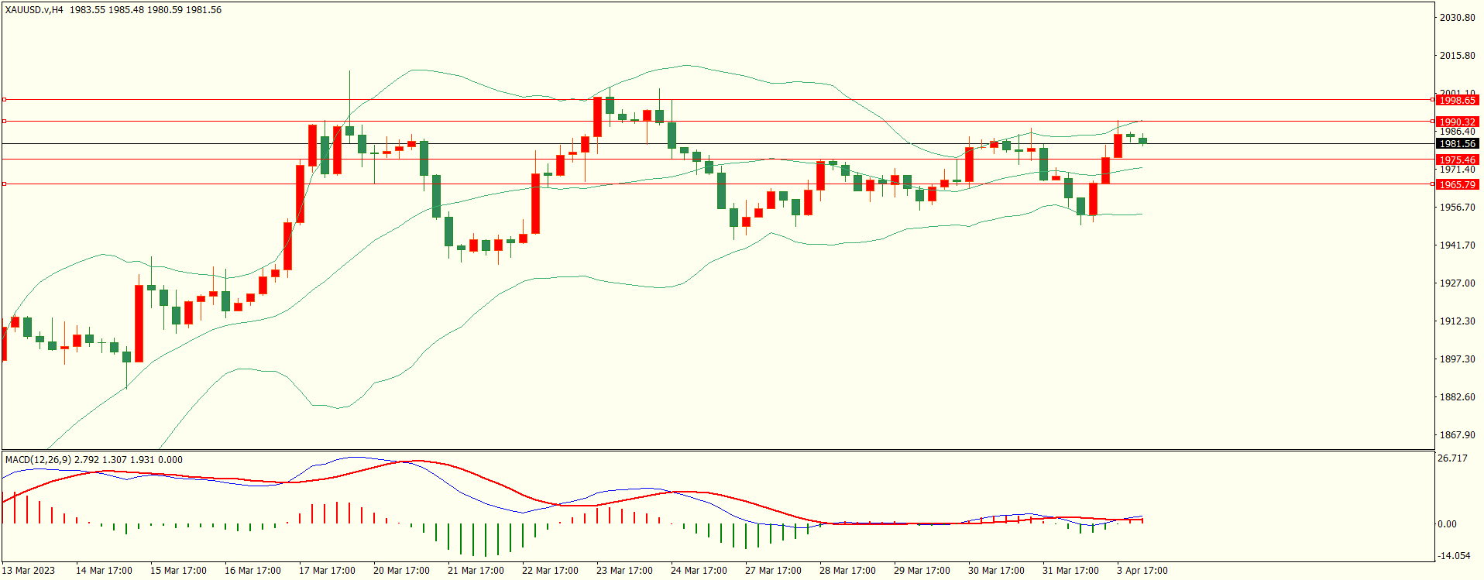Click the 26.717 MACD scale value
Viewport: 1484px width, 580px height.
1452,458
